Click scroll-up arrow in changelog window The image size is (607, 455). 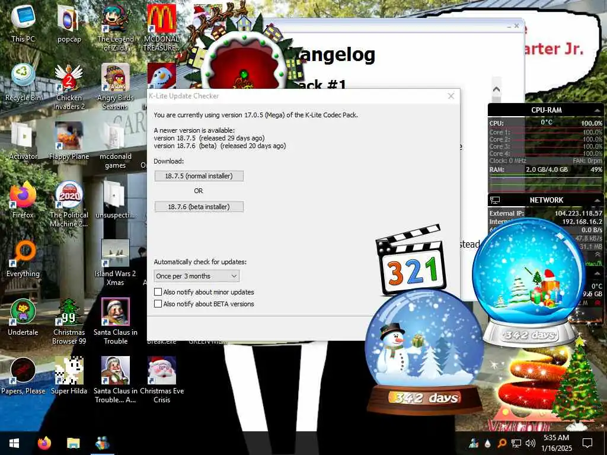click(x=496, y=89)
